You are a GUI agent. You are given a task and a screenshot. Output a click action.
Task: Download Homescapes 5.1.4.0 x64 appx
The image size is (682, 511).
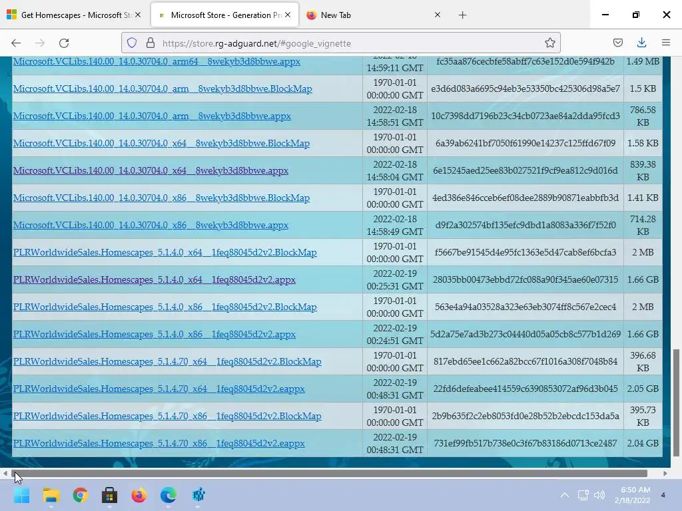point(155,280)
